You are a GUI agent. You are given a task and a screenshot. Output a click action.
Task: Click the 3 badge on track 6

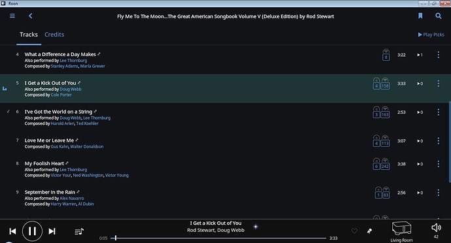(376, 114)
